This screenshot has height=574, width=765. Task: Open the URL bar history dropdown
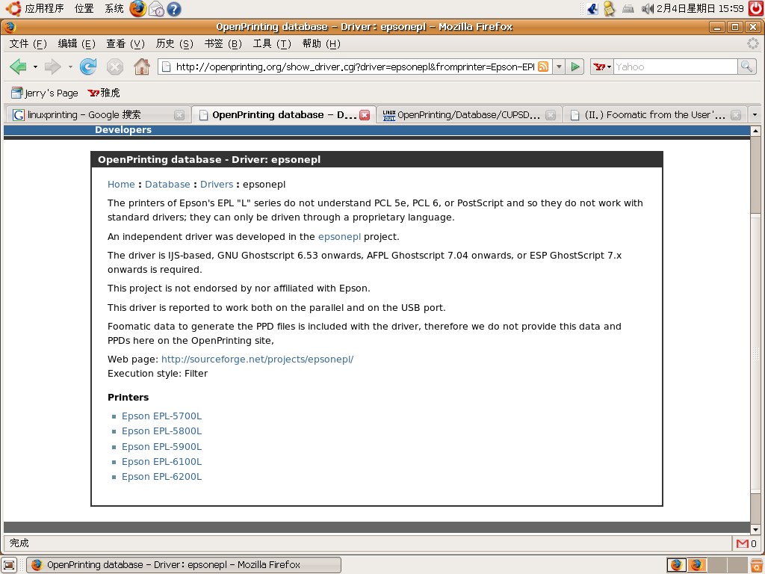pyautogui.click(x=559, y=67)
